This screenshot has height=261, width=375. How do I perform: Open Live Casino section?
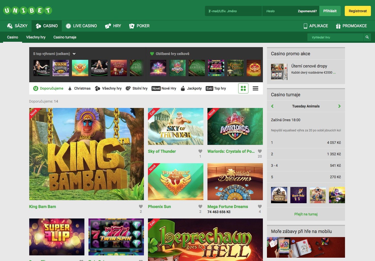(81, 26)
